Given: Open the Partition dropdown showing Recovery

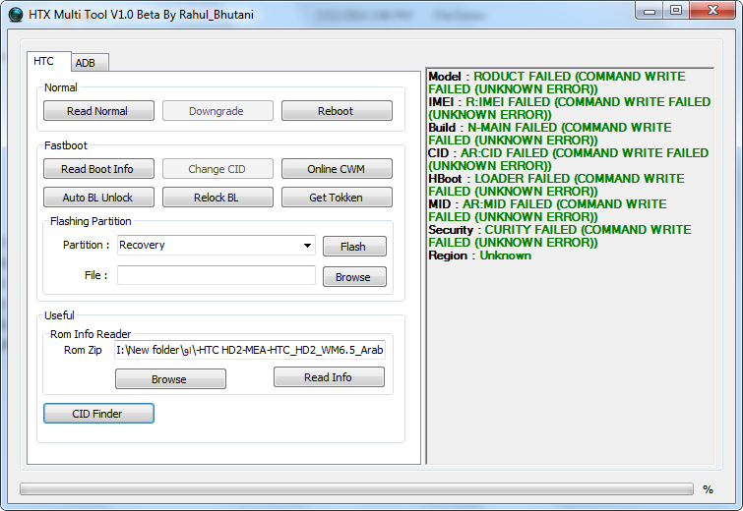Looking at the screenshot, I should 217,245.
